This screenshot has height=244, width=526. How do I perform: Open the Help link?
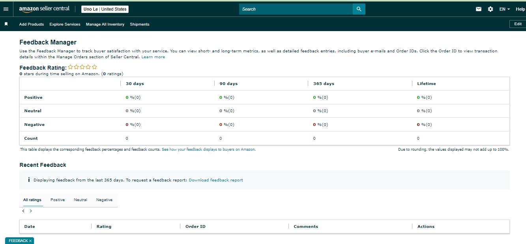click(520, 9)
